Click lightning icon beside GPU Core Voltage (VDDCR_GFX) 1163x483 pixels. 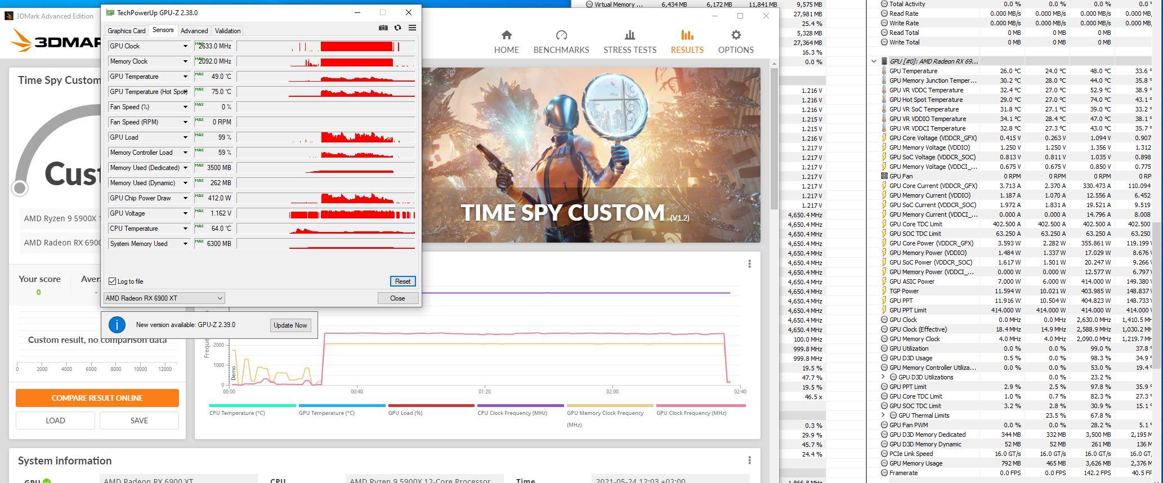(x=884, y=138)
